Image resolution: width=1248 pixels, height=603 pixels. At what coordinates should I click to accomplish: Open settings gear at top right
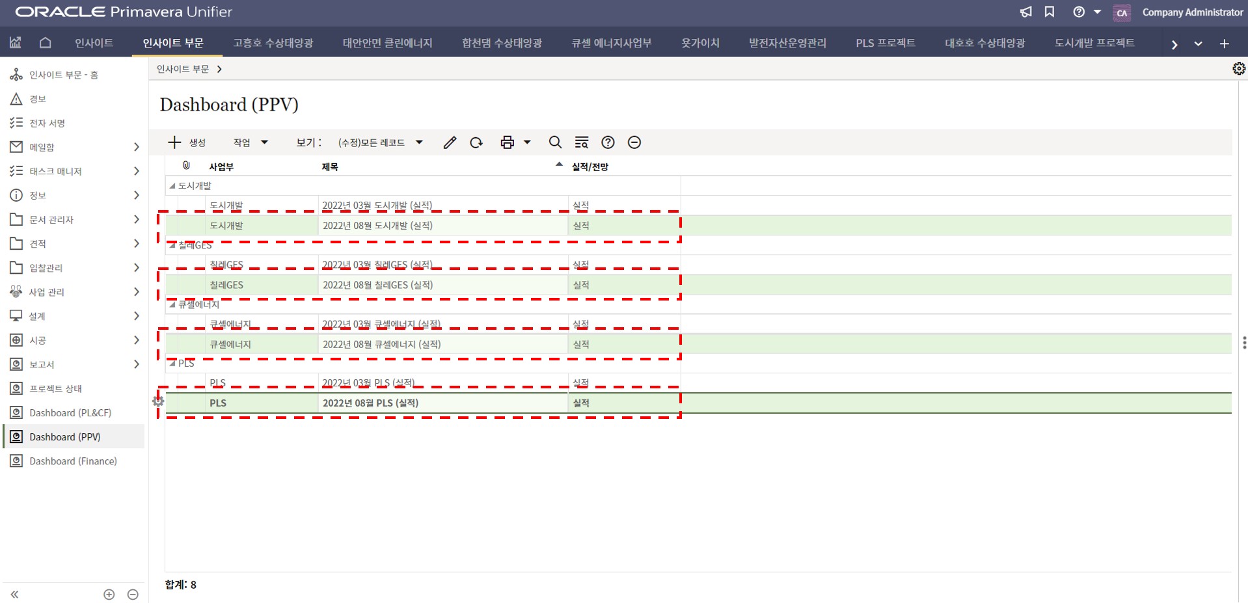(1238, 69)
